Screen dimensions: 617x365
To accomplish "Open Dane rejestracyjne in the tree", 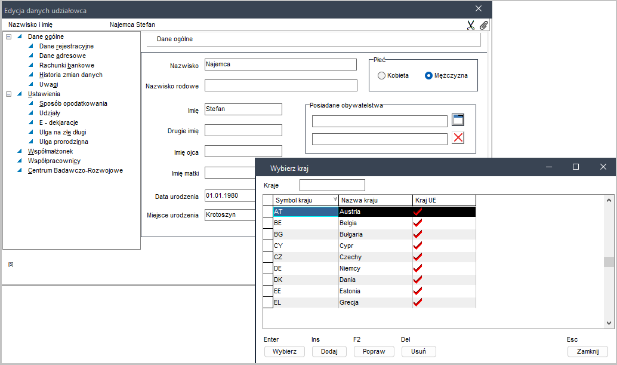I will (66, 46).
